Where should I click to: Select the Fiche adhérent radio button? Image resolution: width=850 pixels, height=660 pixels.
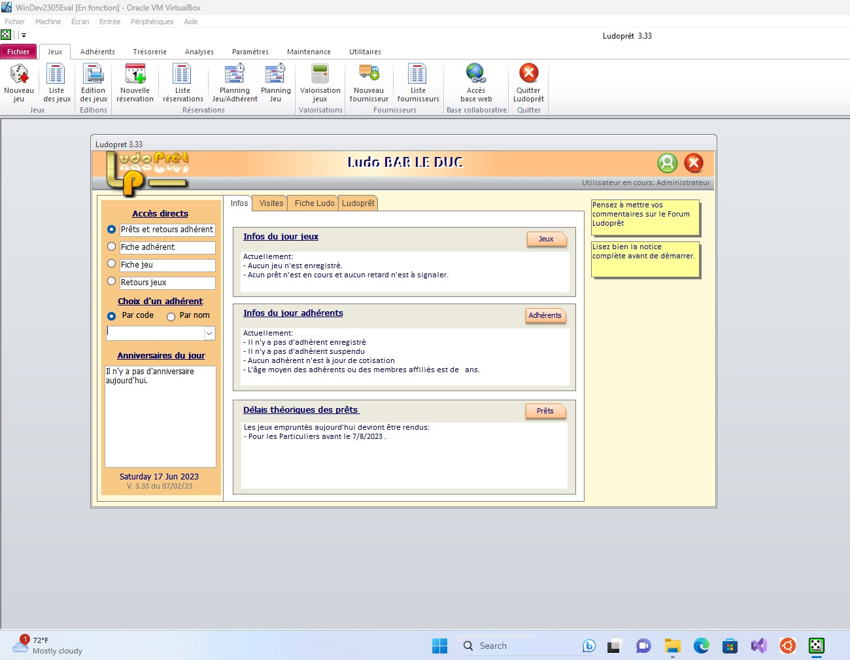point(111,247)
